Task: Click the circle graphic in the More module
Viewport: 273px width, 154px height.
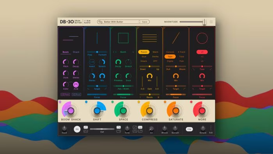Action: coord(202,38)
